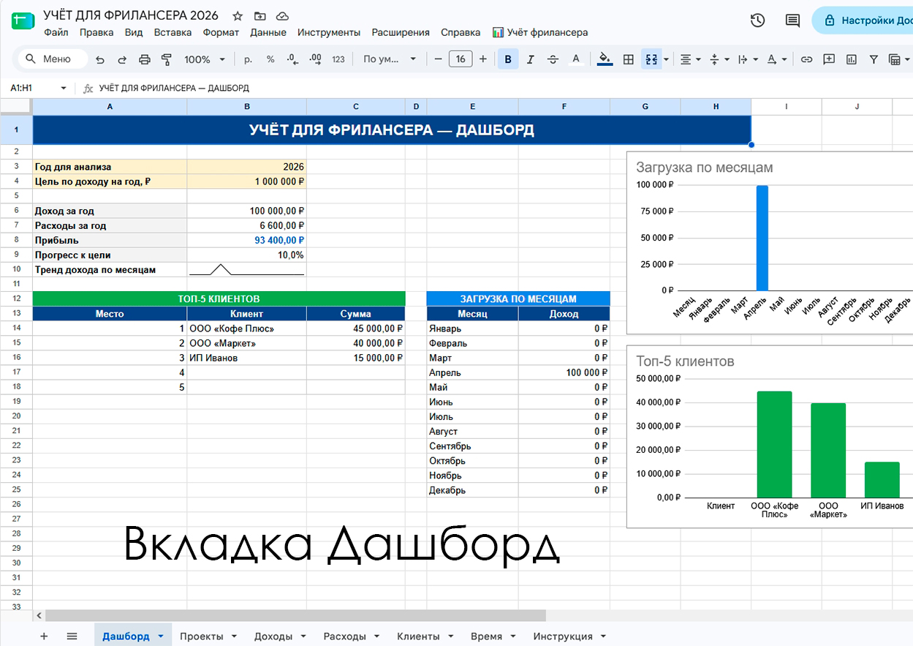Print the spreadsheet
The height and width of the screenshot is (646, 913).
[144, 59]
